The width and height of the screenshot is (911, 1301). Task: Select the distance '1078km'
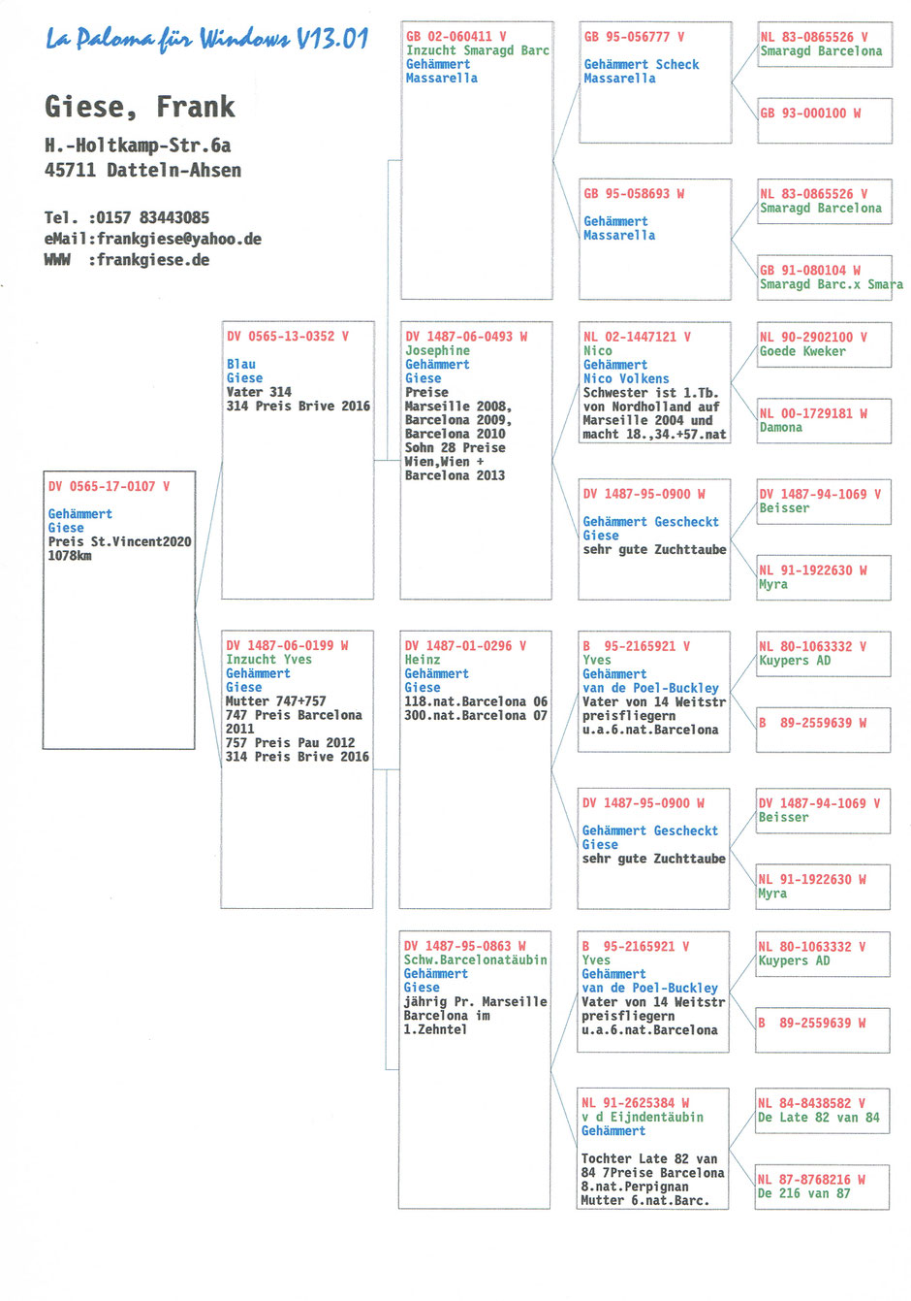click(70, 556)
